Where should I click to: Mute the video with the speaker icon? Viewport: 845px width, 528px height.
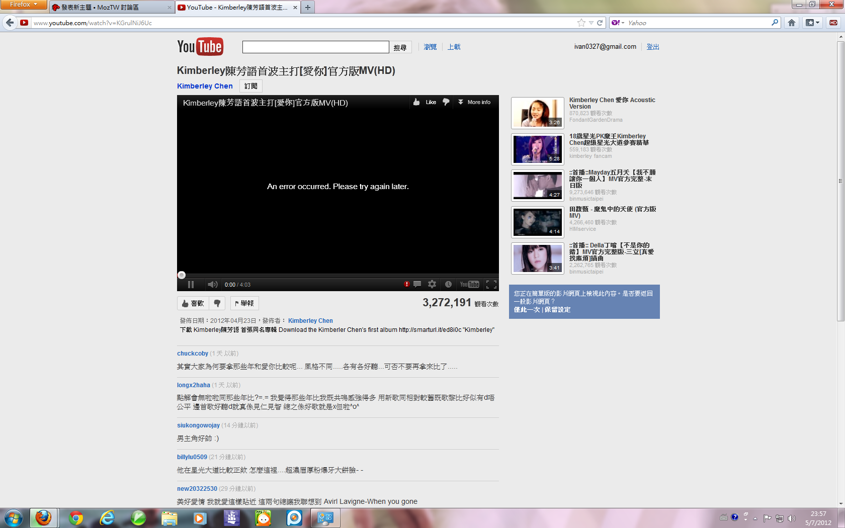pos(213,285)
